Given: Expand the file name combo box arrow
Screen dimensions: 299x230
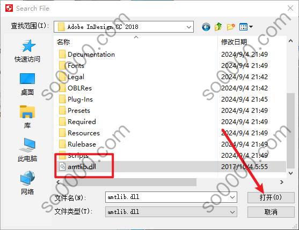Looking at the screenshot, I should pos(232,197).
